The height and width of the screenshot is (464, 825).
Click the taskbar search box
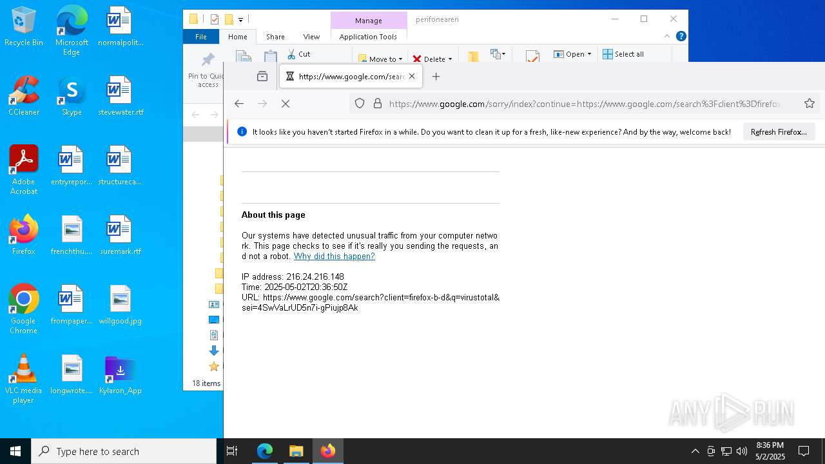124,451
